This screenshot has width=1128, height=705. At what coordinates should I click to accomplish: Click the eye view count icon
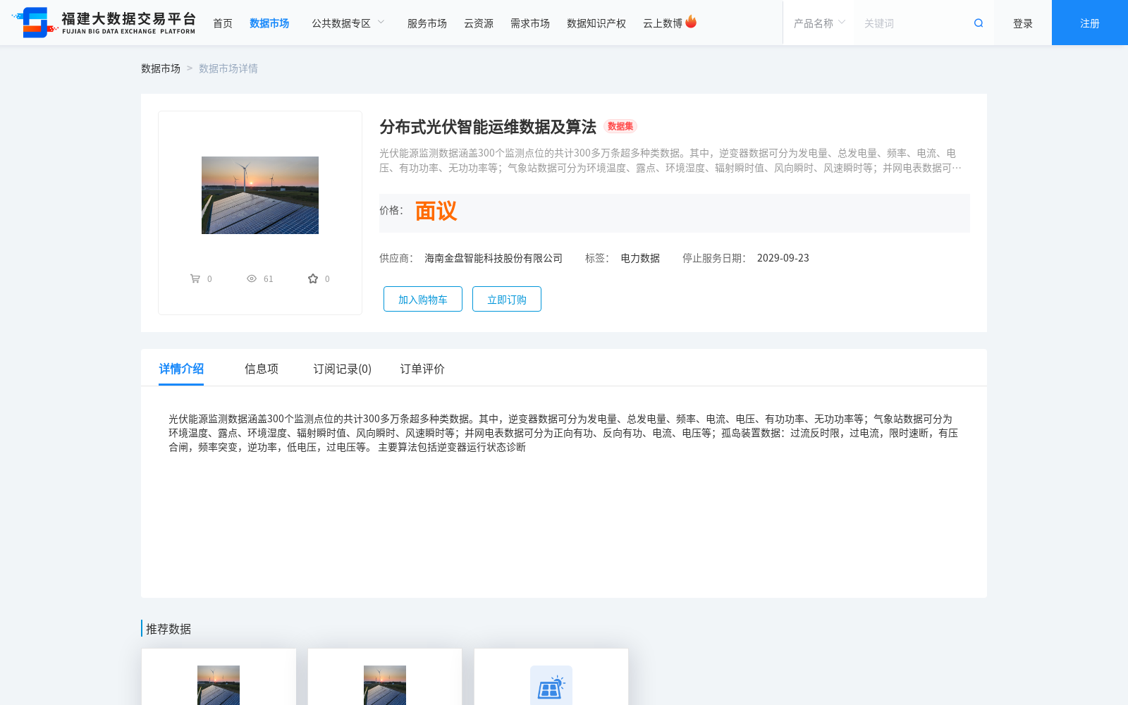252,278
